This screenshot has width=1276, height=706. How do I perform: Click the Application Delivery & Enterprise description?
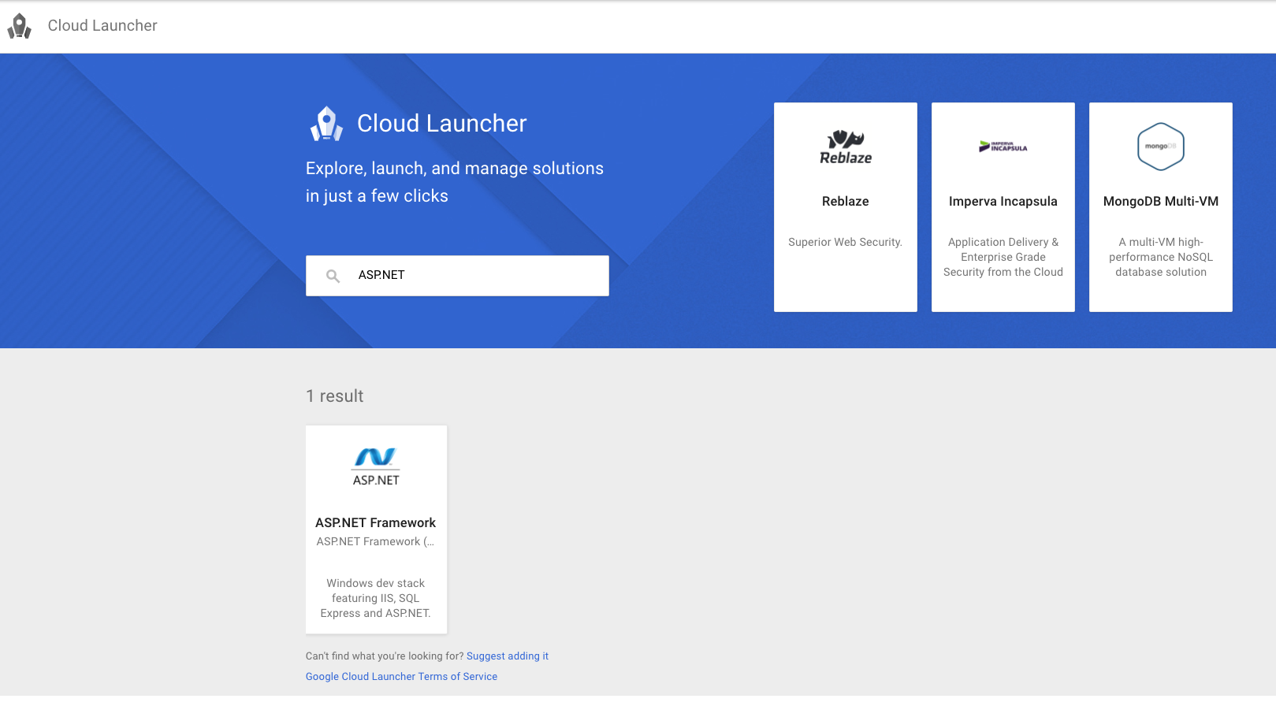point(1003,258)
